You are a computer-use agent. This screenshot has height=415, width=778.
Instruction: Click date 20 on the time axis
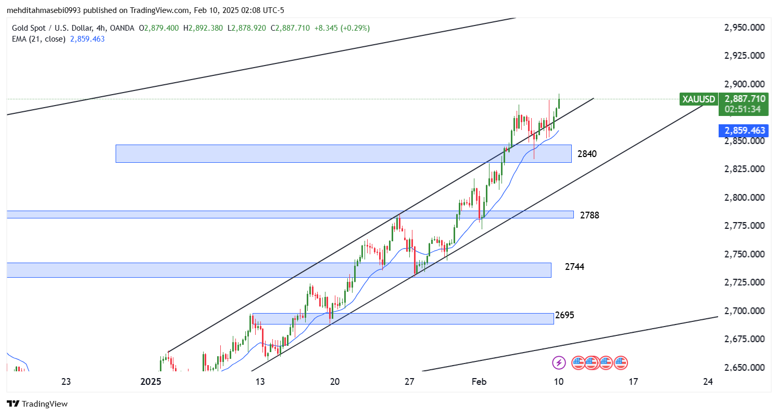(335, 382)
